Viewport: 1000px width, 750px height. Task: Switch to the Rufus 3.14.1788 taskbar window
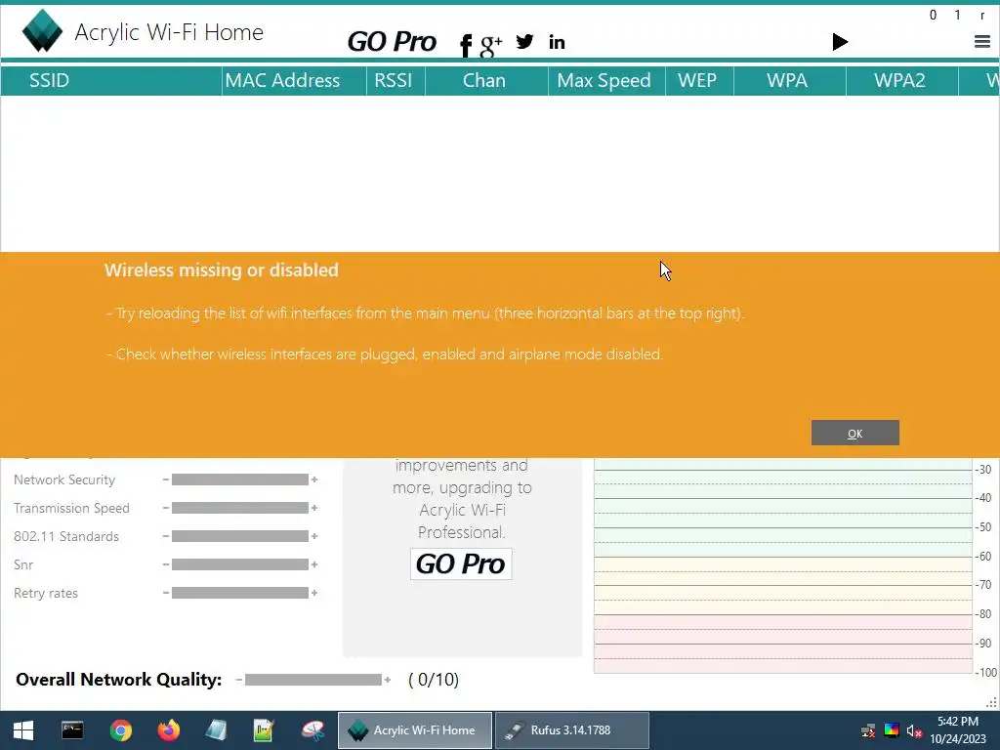point(572,730)
